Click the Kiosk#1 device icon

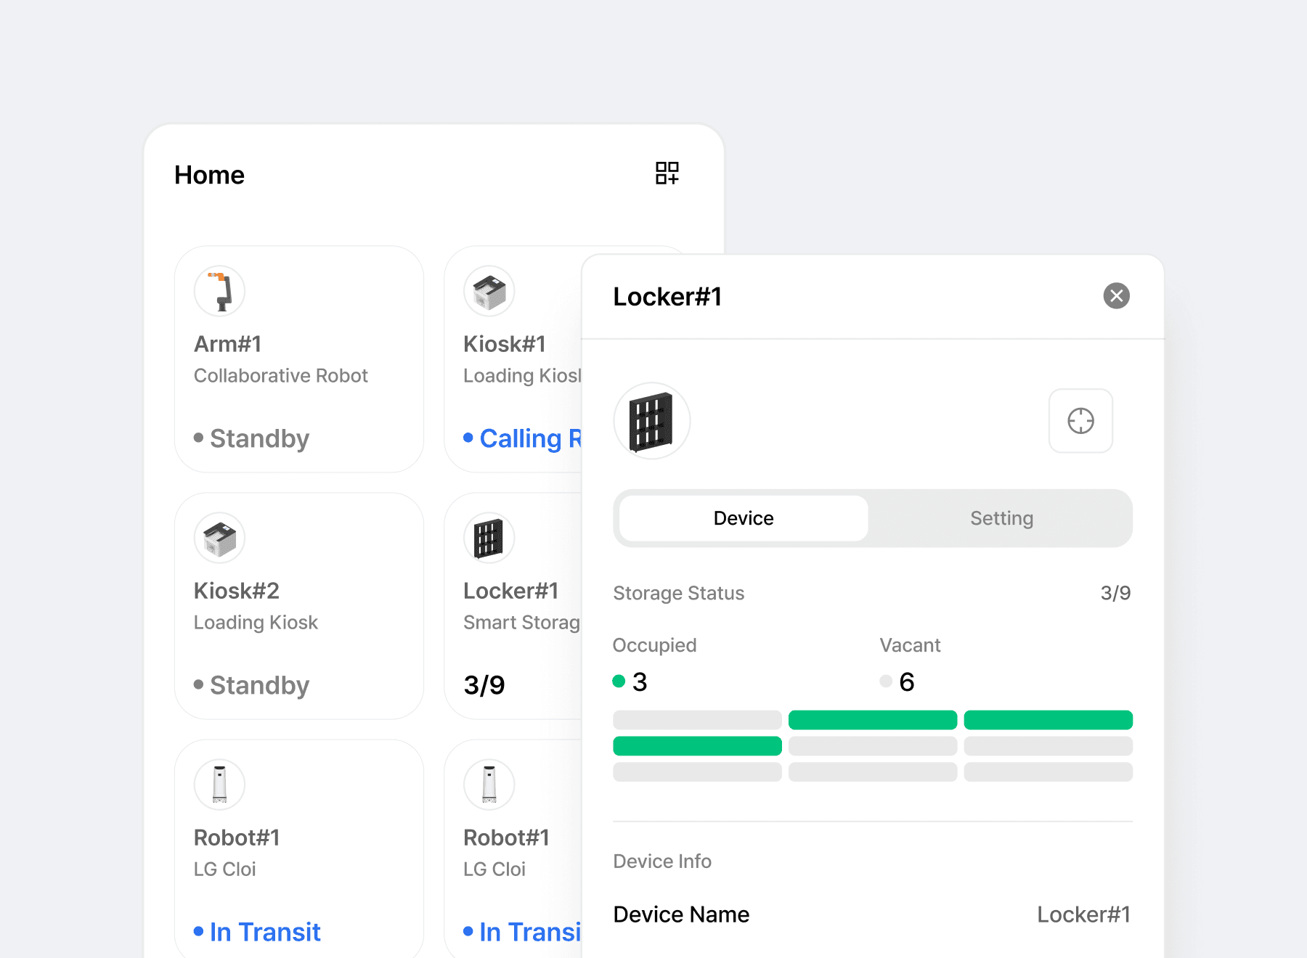[x=489, y=291]
